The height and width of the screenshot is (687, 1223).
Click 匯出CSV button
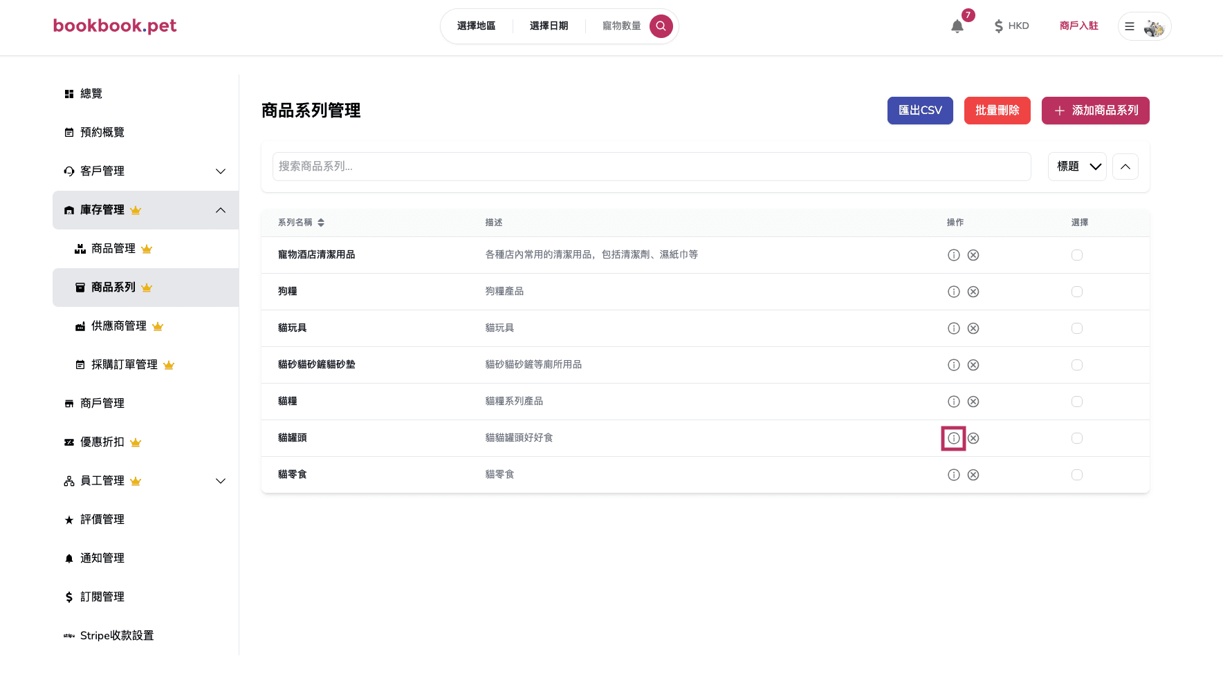(920, 111)
